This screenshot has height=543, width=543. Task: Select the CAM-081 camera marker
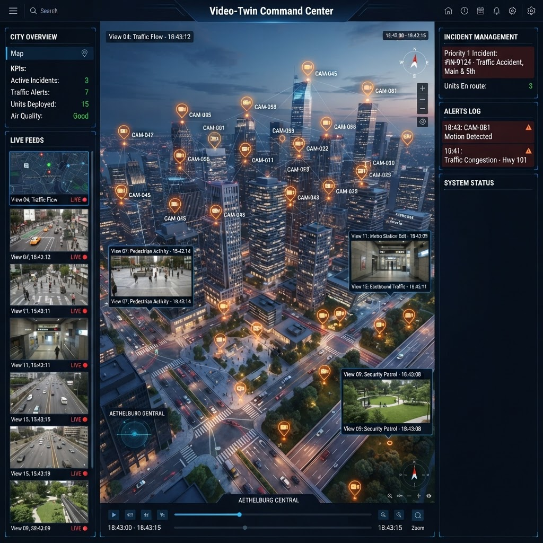point(367,88)
